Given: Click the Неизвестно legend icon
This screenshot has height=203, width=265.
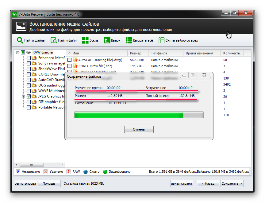Looking at the screenshot, I should tap(18, 172).
